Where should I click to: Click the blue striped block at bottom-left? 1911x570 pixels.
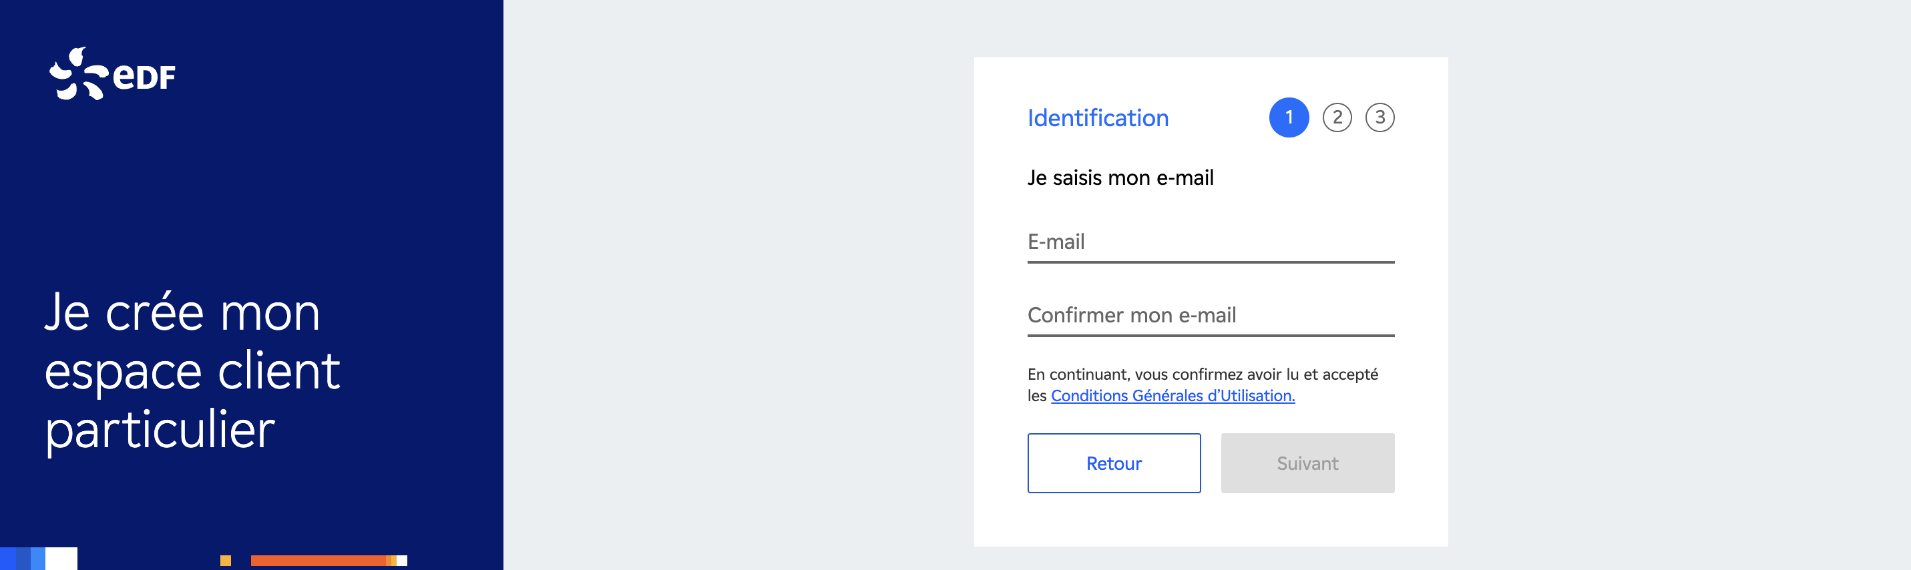pos(22,558)
